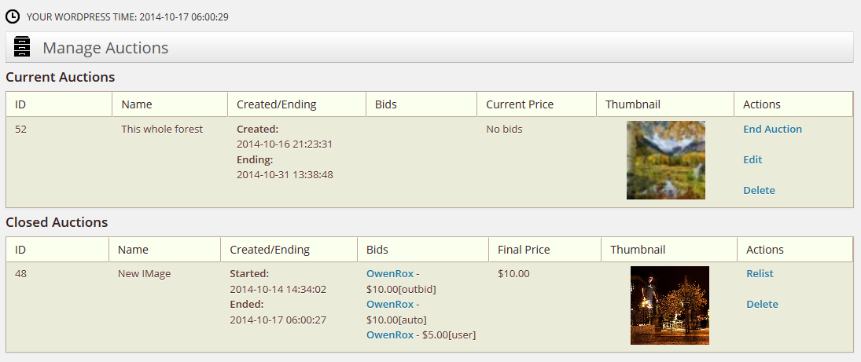Delete auction 52 in Current Auctions
The width and height of the screenshot is (861, 362).
[x=759, y=190]
